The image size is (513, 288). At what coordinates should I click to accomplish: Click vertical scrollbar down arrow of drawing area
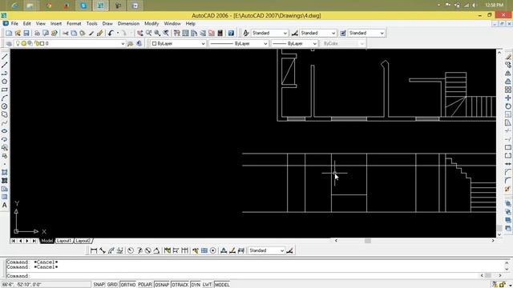(x=499, y=234)
